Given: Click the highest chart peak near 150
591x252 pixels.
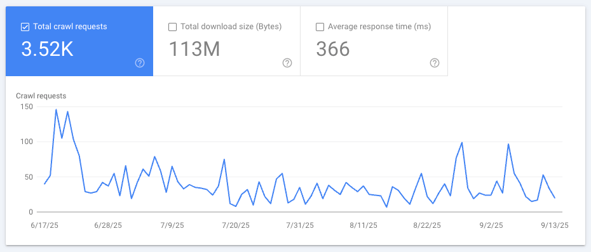Looking at the screenshot, I should (x=56, y=110).
